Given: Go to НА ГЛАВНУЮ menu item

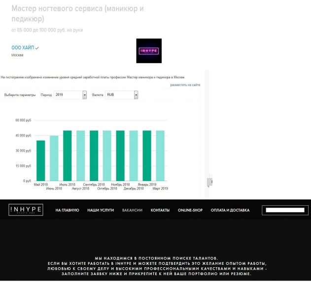Looking at the screenshot, I should [x=67, y=210].
